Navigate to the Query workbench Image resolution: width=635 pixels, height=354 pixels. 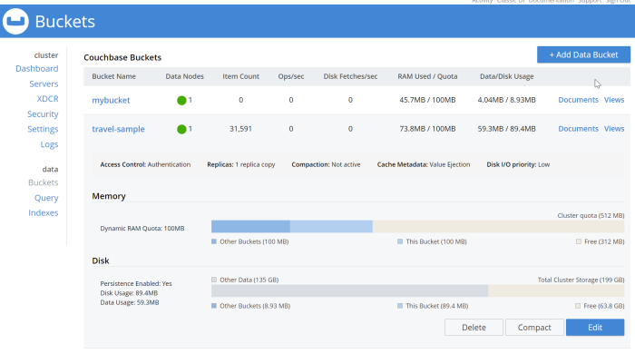(x=46, y=198)
